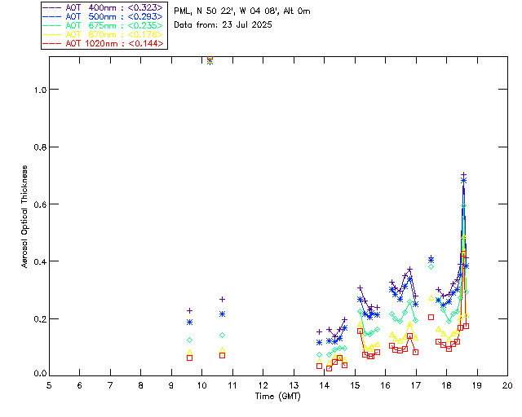Click the AOT 675nm legend entry
This screenshot has width=522, height=417.
103,25
